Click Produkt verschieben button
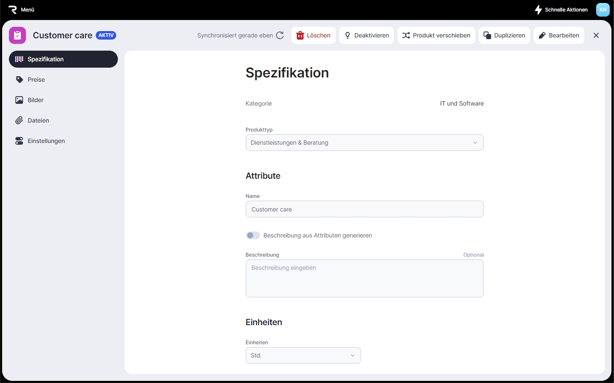 [x=436, y=35]
